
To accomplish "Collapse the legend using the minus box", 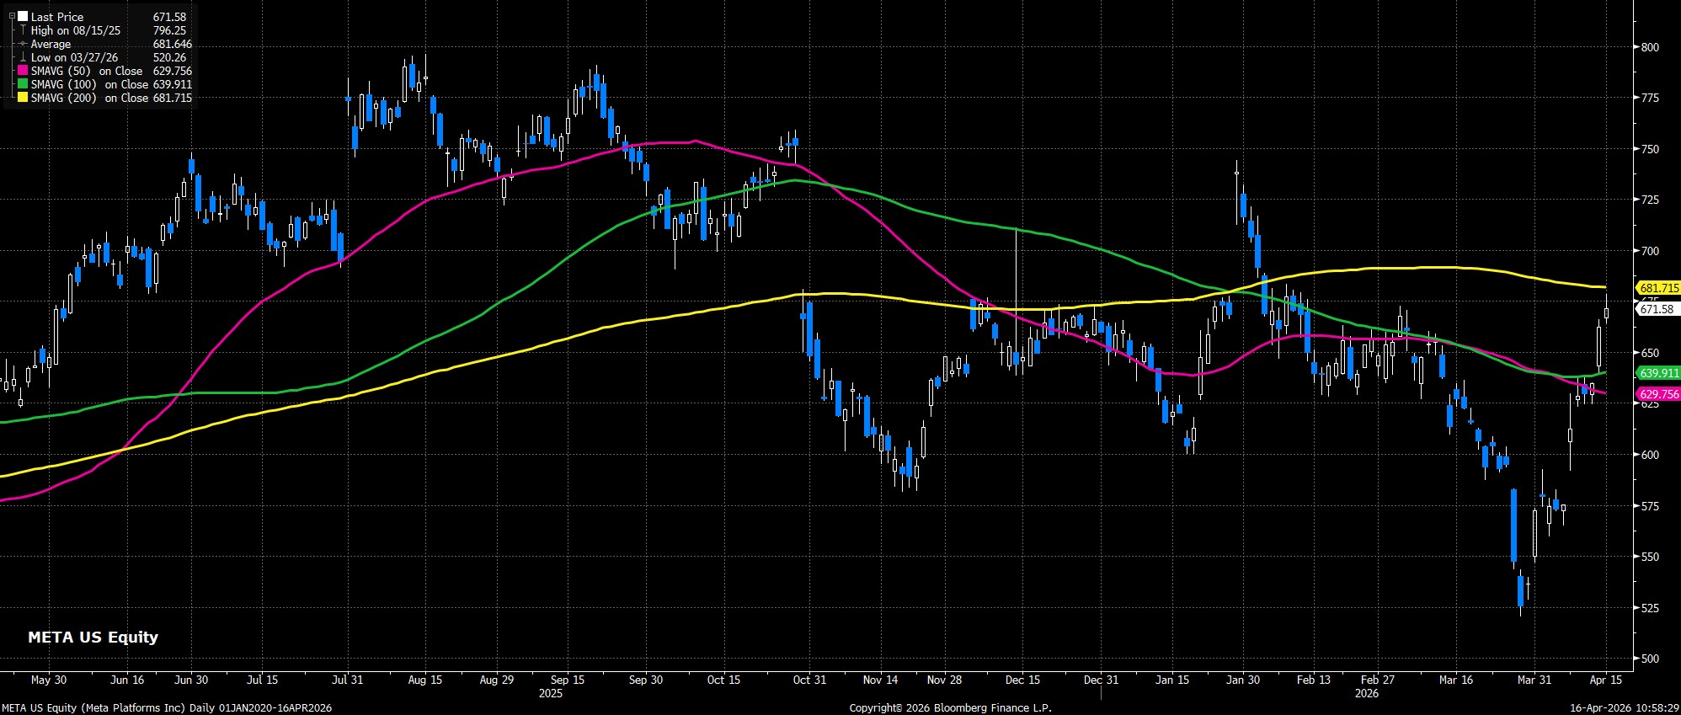I will pyautogui.click(x=12, y=16).
